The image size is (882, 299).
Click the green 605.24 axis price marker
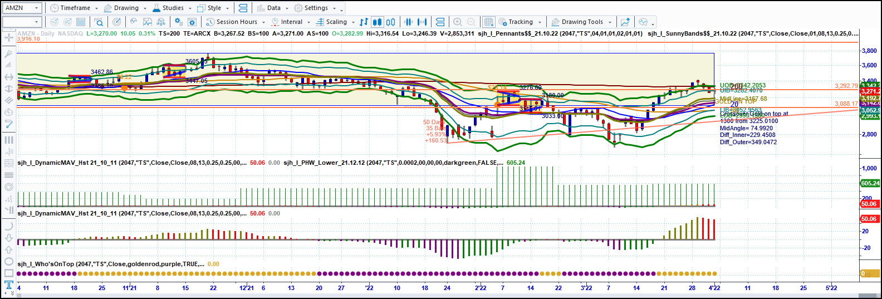[870, 183]
